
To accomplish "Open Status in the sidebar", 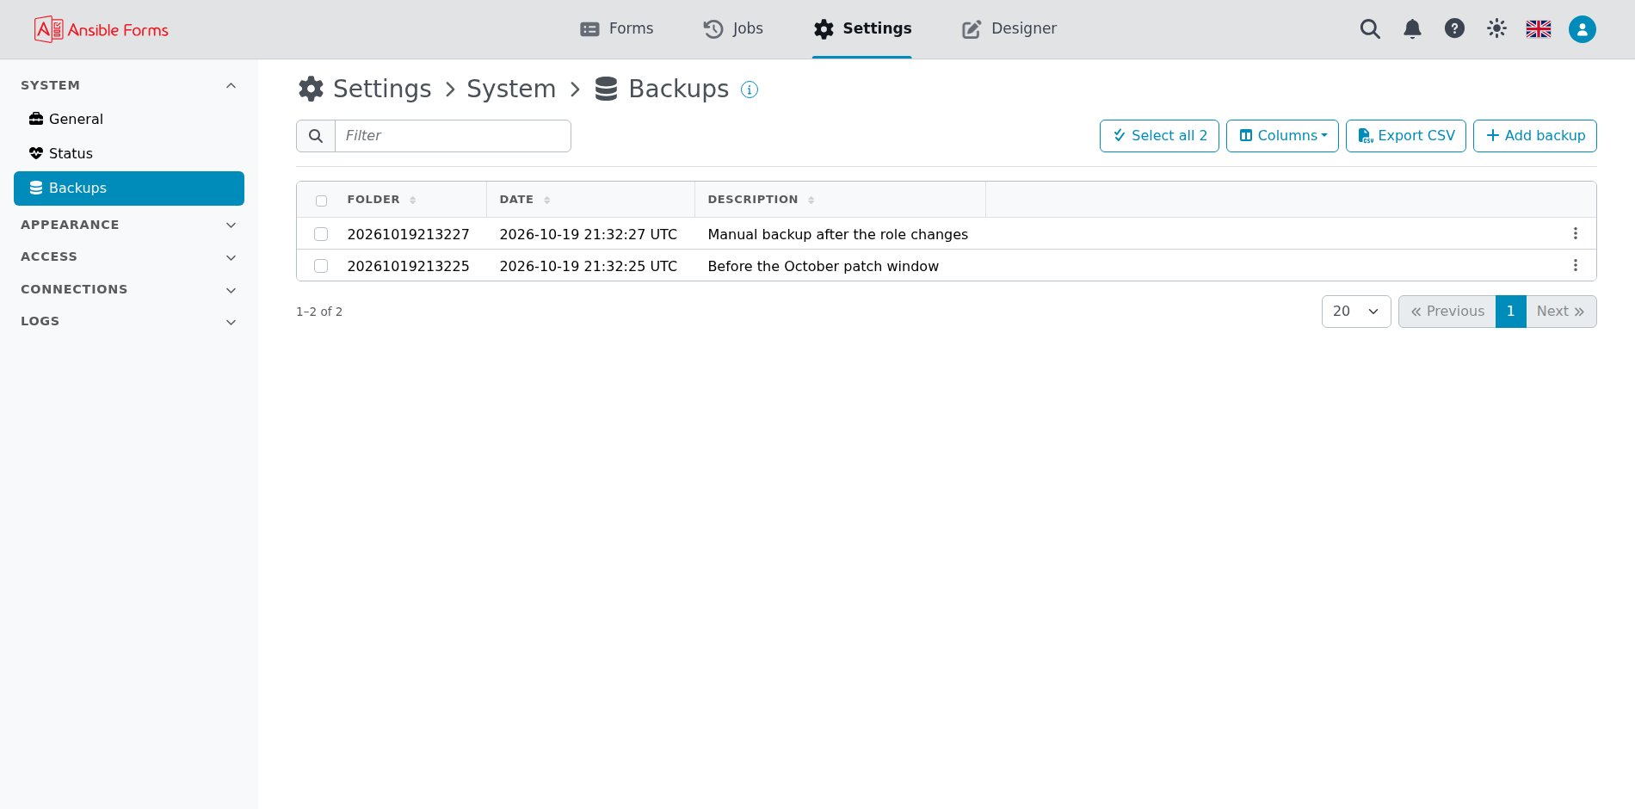I will pyautogui.click(x=129, y=153).
